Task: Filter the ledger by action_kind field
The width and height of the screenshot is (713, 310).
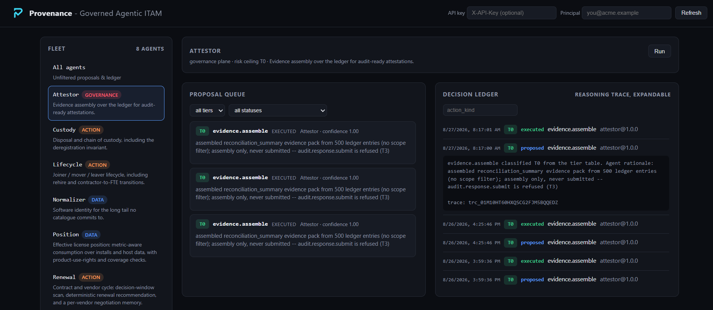Action: click(x=480, y=110)
